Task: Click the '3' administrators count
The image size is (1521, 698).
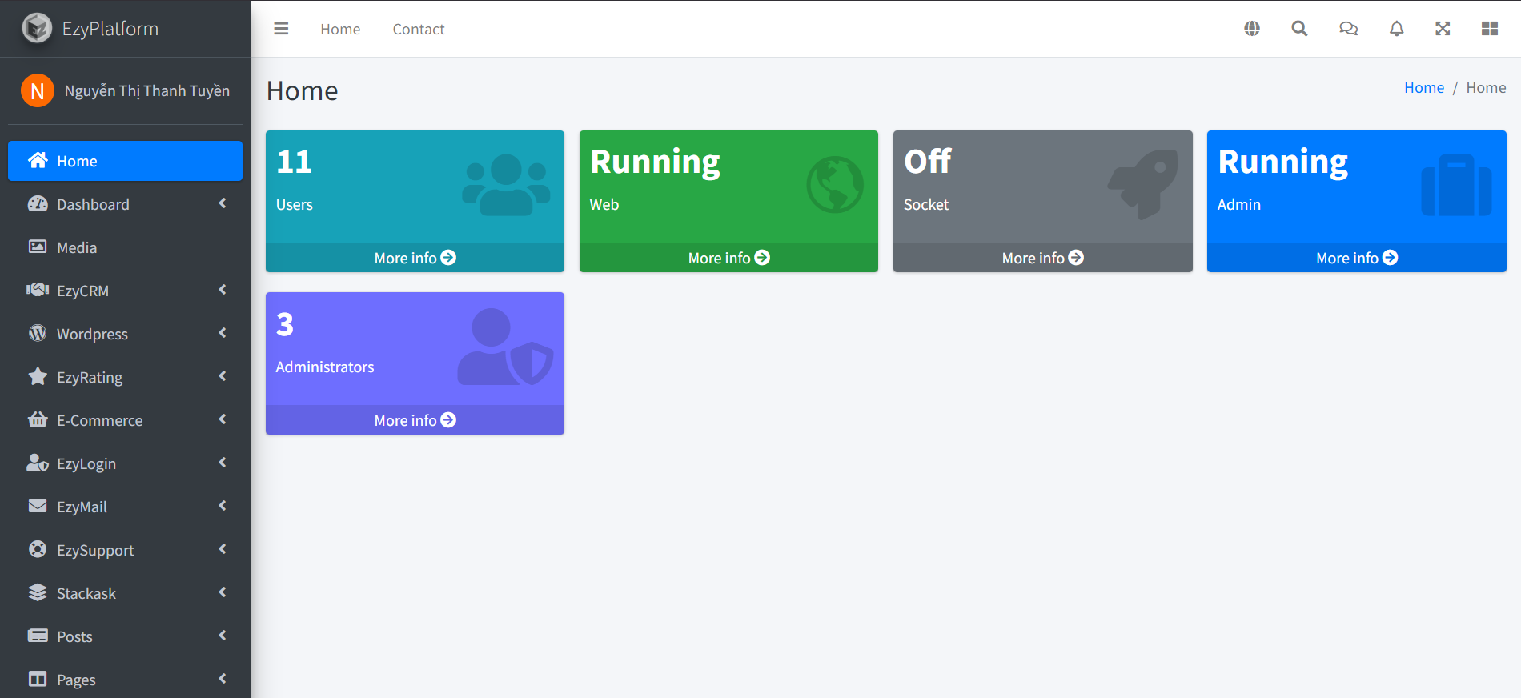Action: click(x=285, y=324)
